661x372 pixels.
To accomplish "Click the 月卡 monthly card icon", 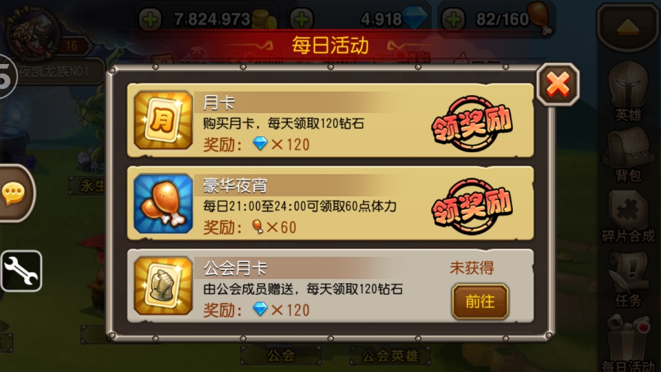I will [x=163, y=120].
